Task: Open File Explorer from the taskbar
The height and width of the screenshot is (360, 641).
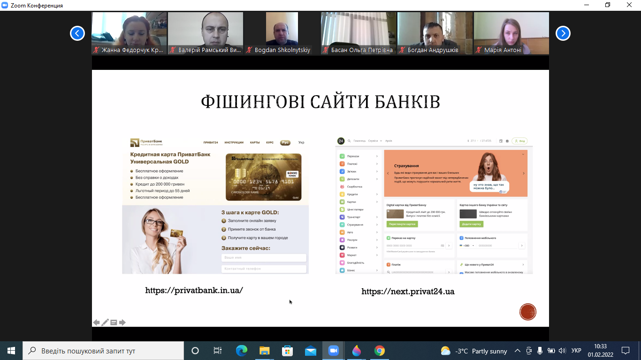Action: [264, 351]
